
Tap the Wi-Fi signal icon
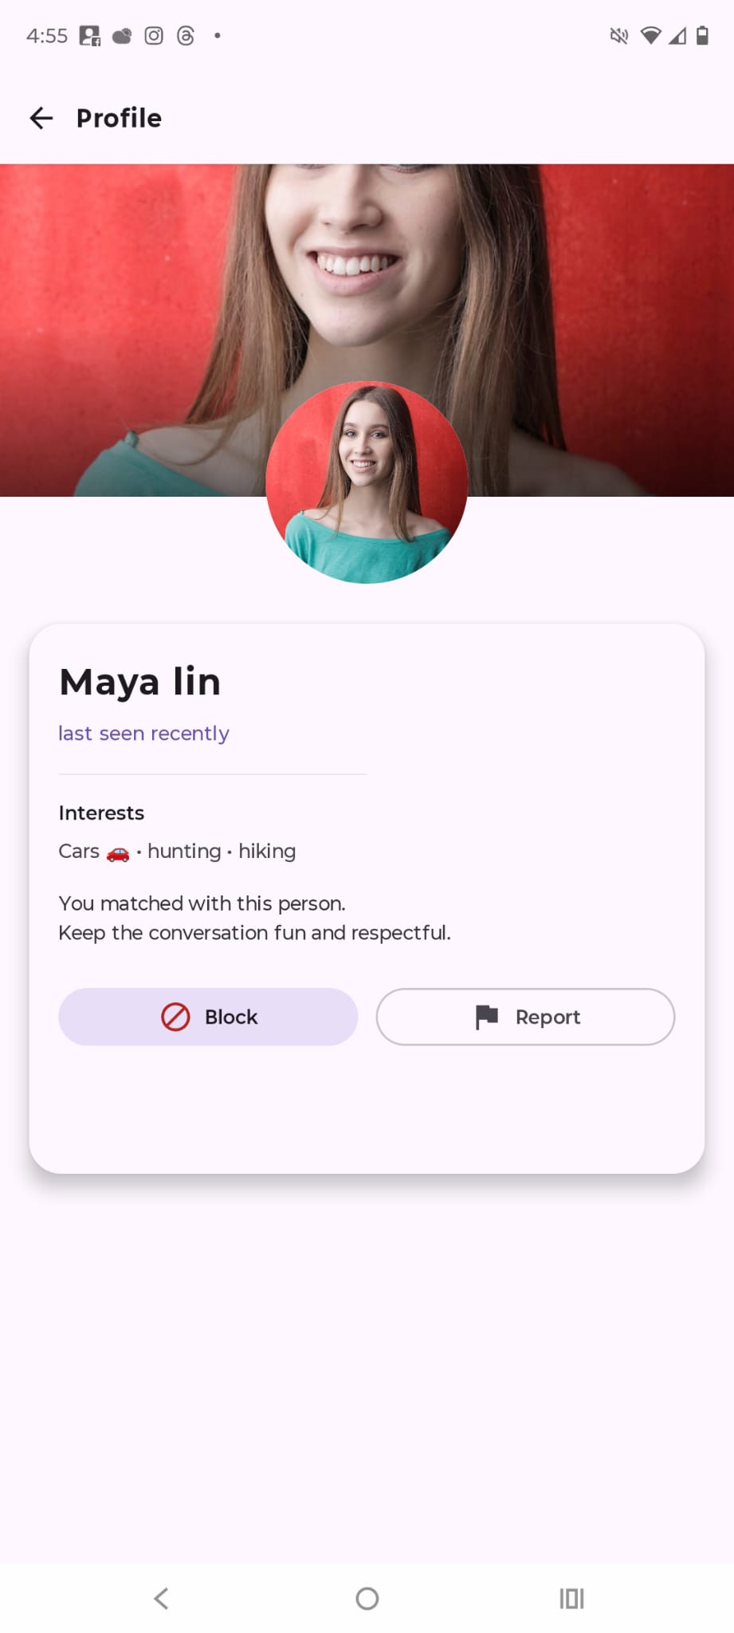650,36
